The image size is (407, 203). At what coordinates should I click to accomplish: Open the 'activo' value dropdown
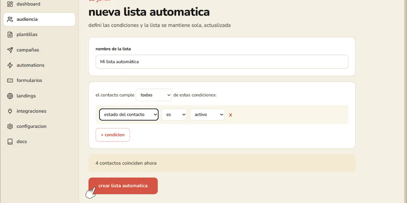[x=207, y=114]
